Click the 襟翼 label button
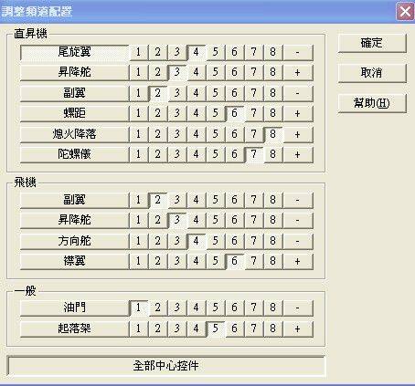 click(x=75, y=261)
